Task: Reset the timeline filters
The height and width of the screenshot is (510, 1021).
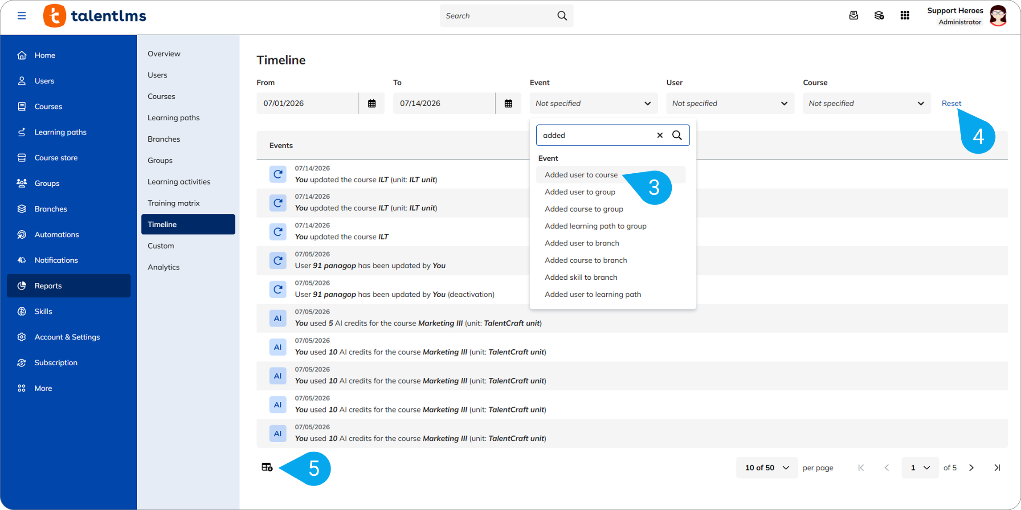Action: [951, 103]
